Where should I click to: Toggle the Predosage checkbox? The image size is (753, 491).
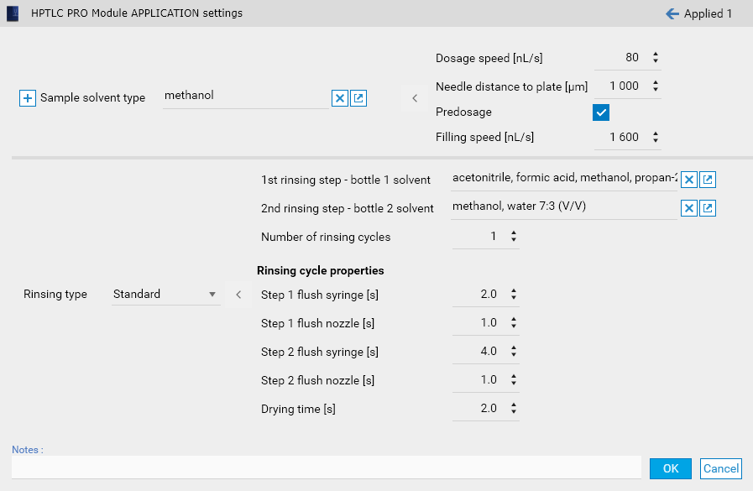pyautogui.click(x=601, y=112)
